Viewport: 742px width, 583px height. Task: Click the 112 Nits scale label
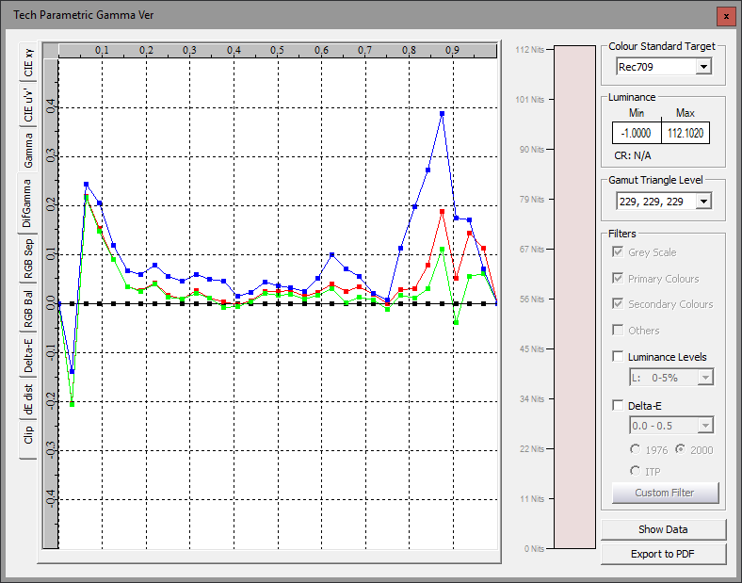529,50
